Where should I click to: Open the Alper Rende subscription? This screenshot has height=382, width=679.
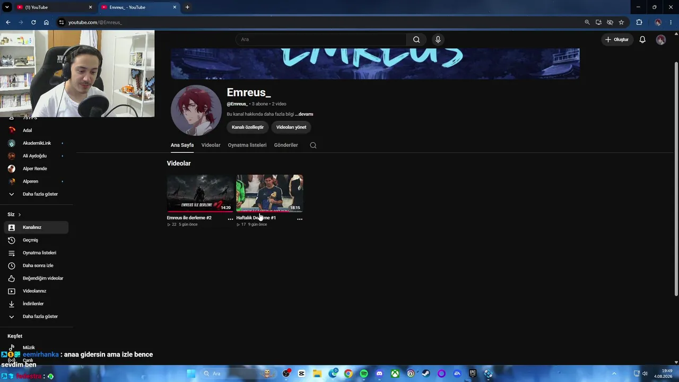(36, 169)
